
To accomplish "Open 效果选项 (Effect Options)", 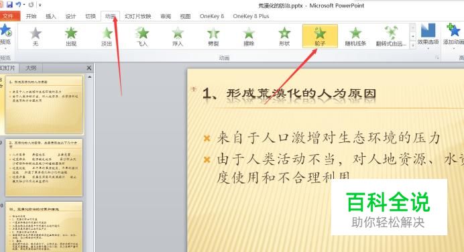I will click(428, 36).
